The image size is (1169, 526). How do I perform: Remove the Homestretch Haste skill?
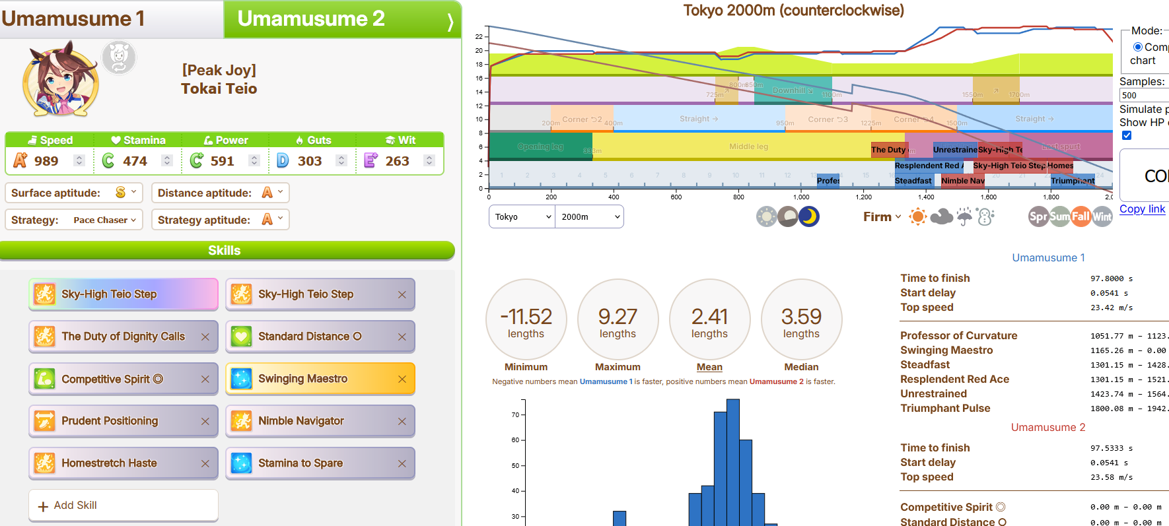(205, 464)
